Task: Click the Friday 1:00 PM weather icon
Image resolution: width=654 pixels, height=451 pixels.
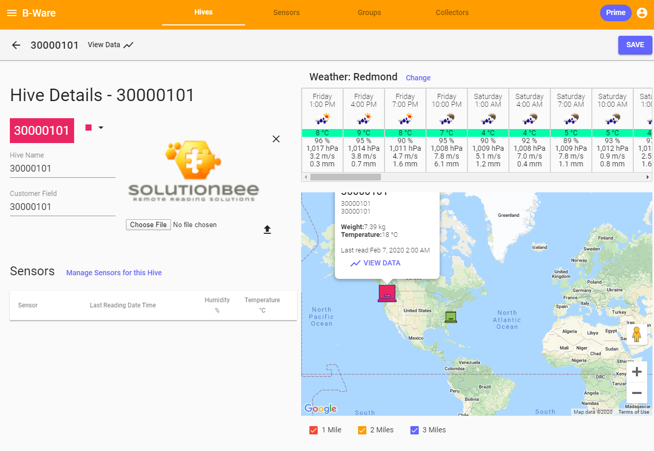Action: tap(322, 119)
